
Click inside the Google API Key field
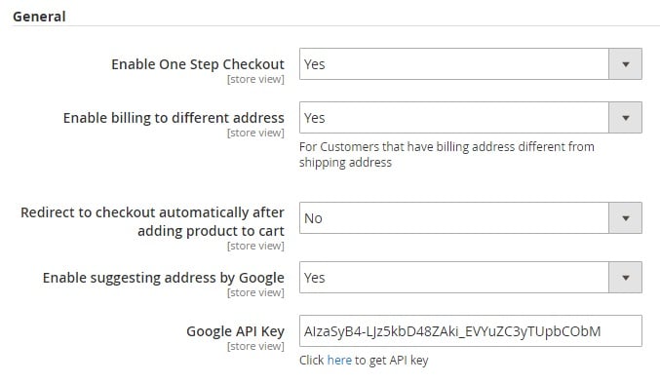click(471, 330)
